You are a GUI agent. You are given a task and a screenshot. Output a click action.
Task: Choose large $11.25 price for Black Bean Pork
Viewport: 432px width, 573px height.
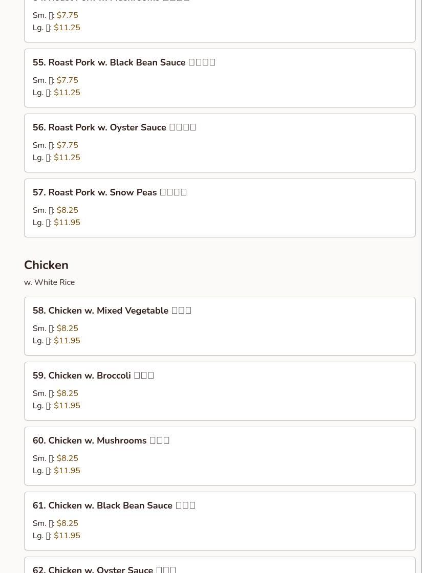click(67, 93)
